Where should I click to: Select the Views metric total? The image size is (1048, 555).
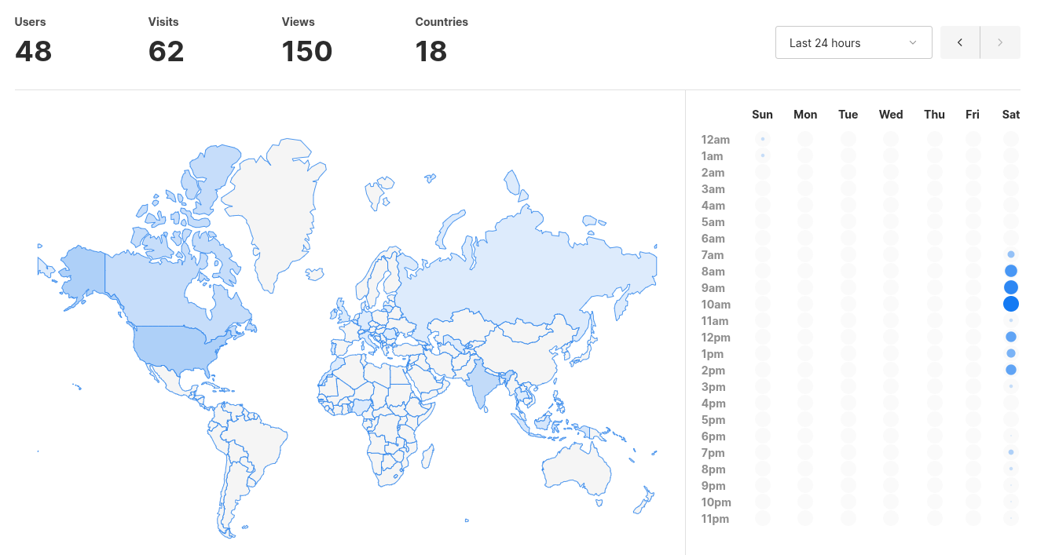pyautogui.click(x=307, y=51)
